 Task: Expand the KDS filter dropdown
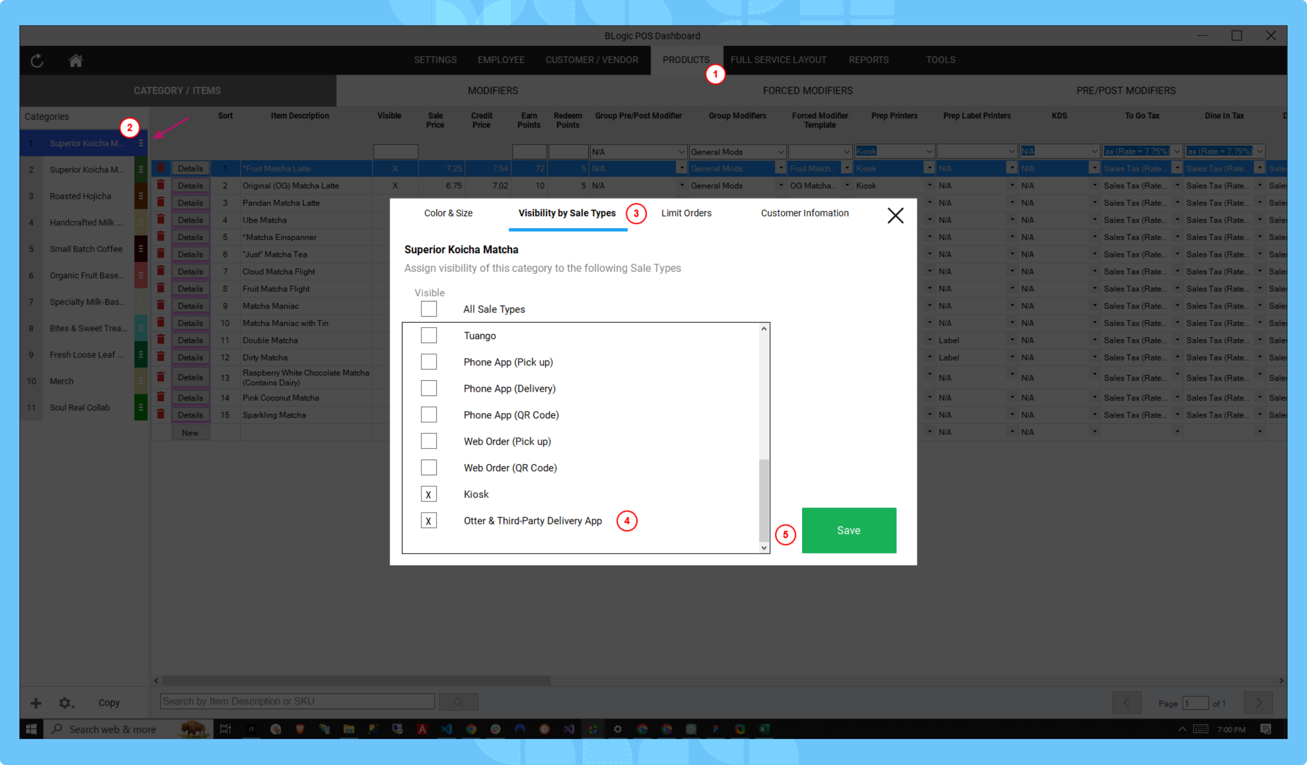tap(1094, 152)
